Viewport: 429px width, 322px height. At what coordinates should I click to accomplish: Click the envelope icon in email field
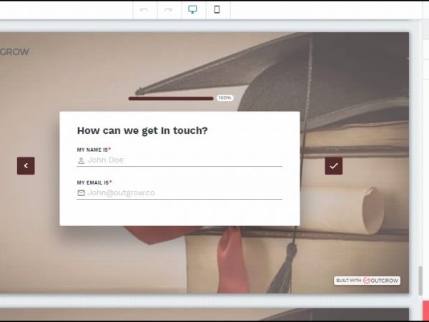click(81, 193)
